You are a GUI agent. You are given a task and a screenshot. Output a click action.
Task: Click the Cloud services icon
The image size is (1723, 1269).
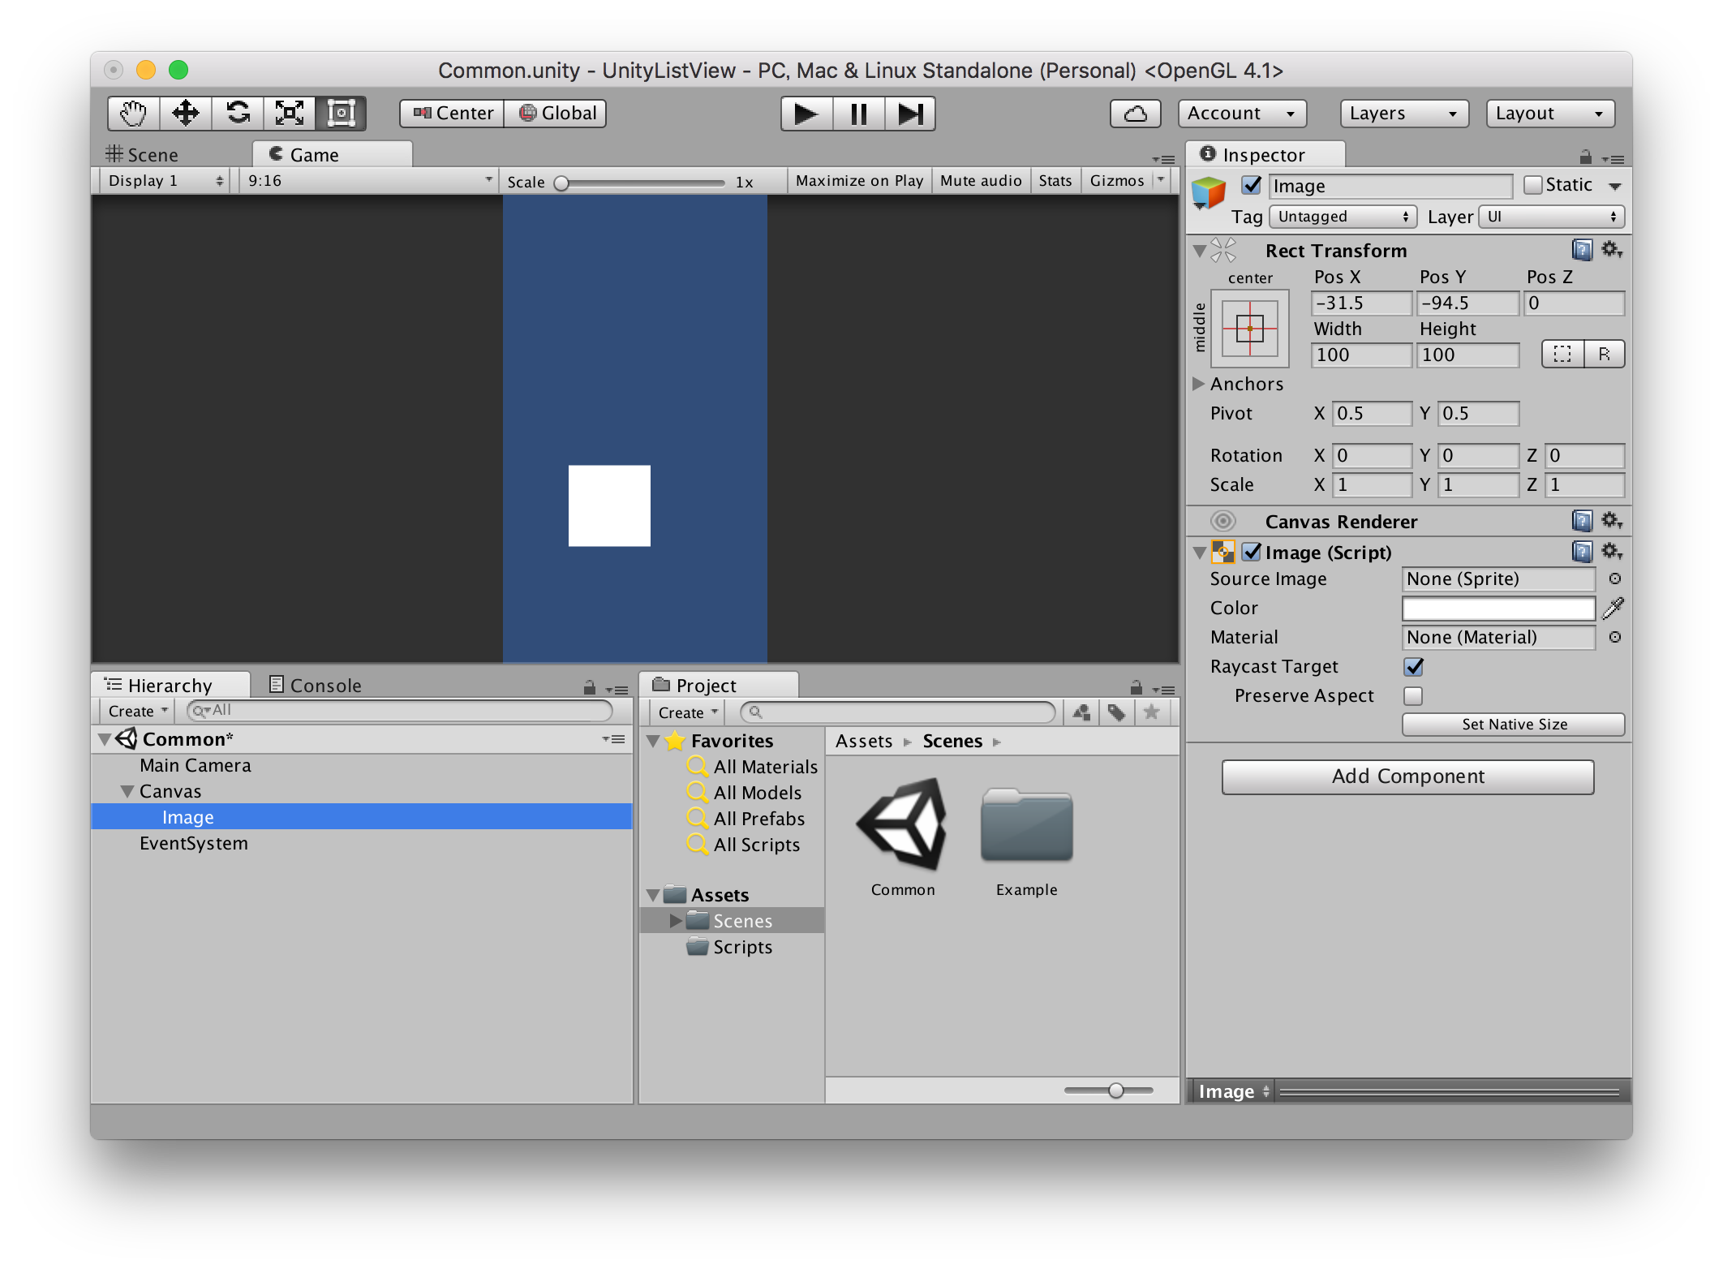[1135, 114]
